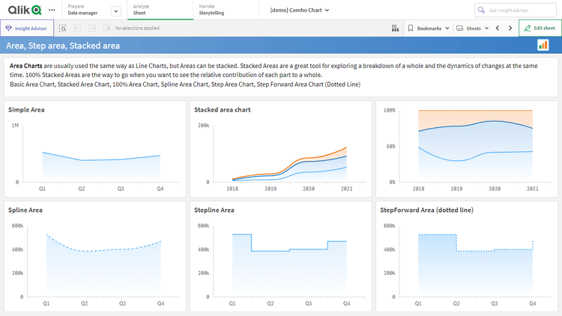Open Prepare Data manager tab

click(84, 10)
